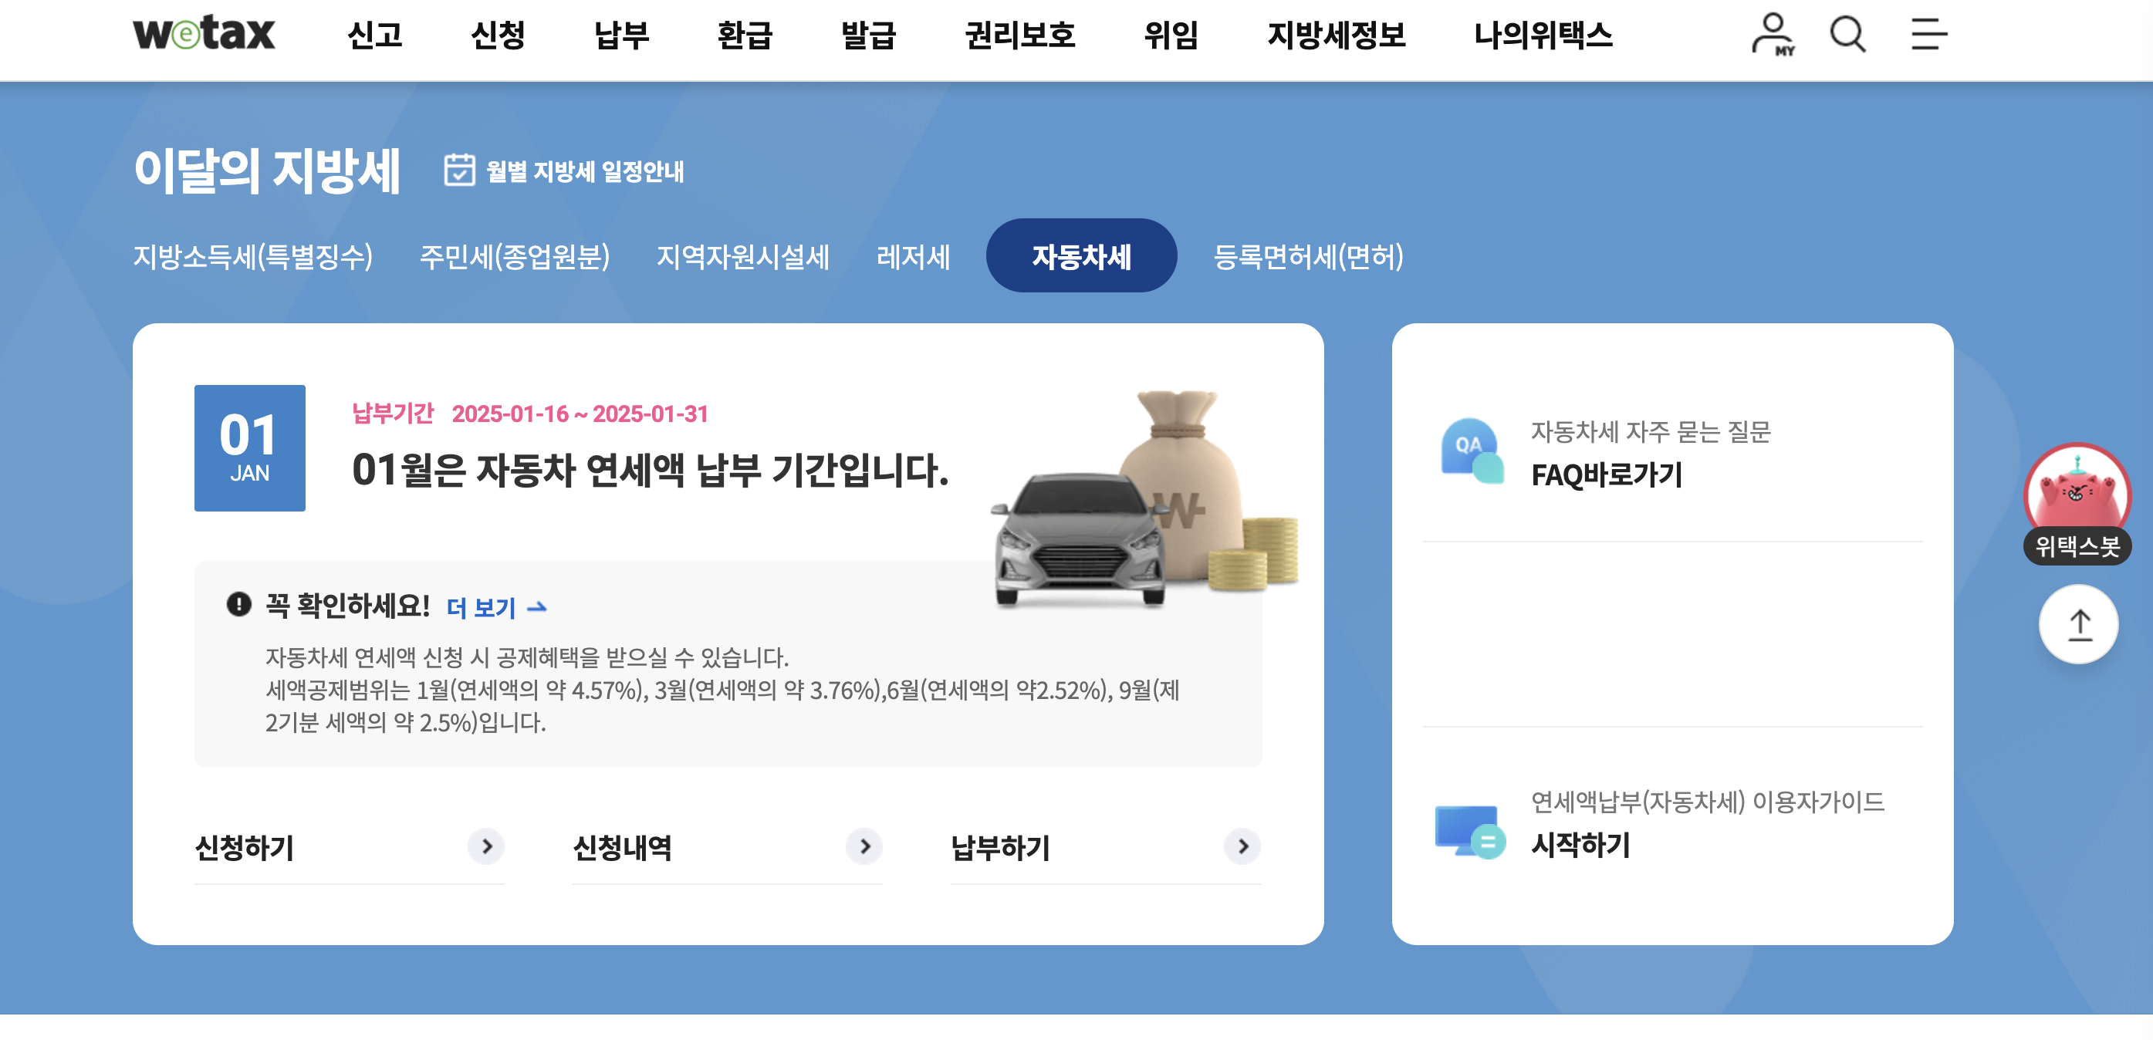The width and height of the screenshot is (2153, 1040).
Task: Open the hamburger full menu icon
Action: click(1928, 35)
